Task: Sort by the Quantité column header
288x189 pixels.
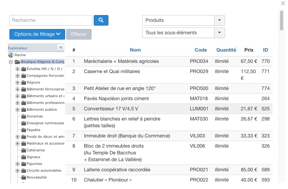Action: click(226, 50)
